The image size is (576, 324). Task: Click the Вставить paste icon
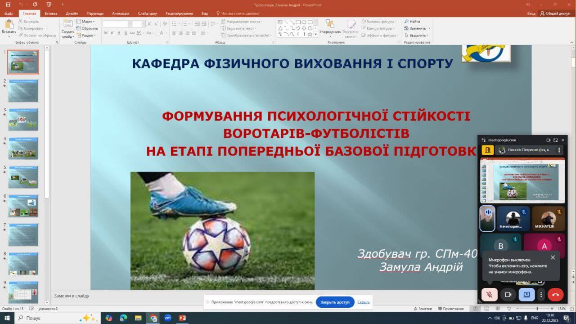[x=9, y=25]
